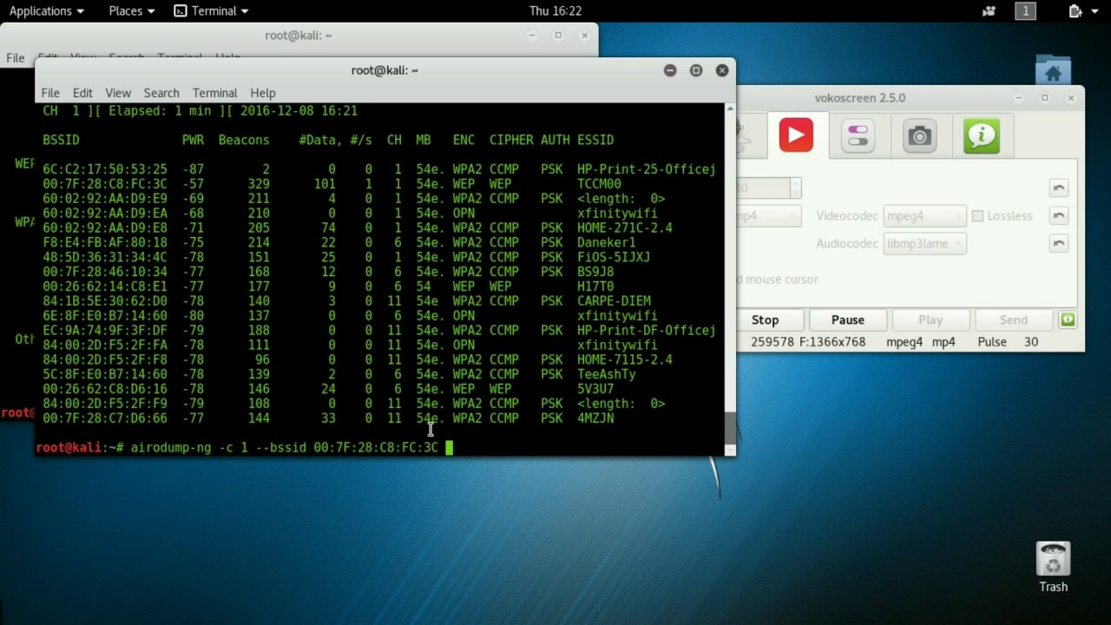Viewport: 1111px width, 625px height.
Task: Open the Trash desktop icon
Action: tap(1053, 567)
